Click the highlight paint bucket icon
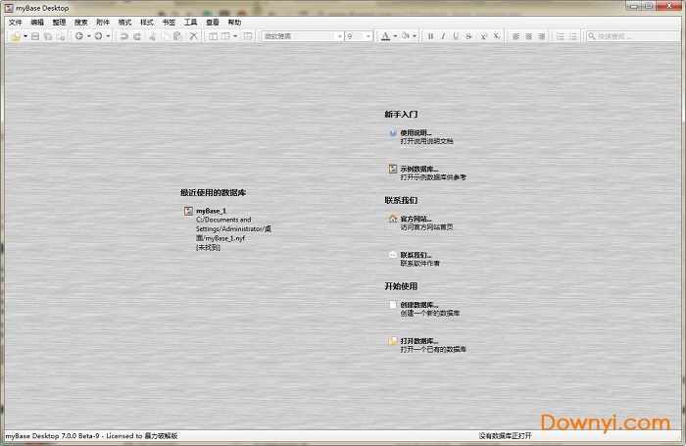This screenshot has height=446, width=686. pos(406,36)
